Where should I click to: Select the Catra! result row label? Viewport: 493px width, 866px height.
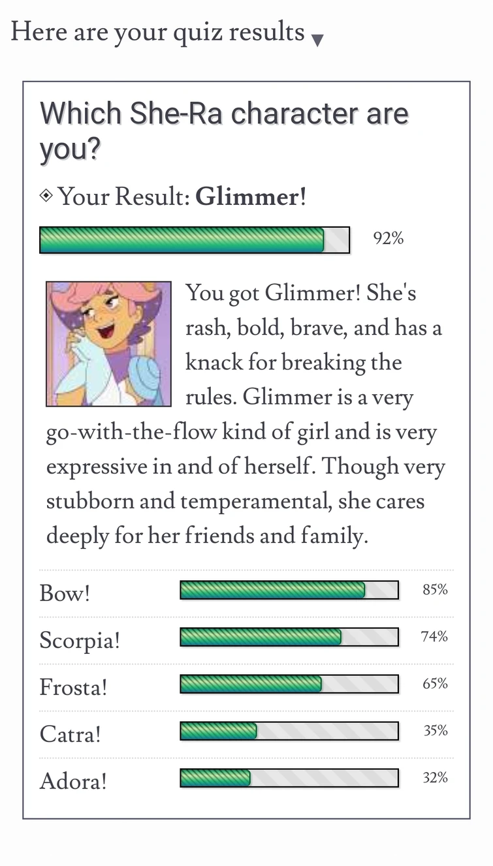point(71,734)
